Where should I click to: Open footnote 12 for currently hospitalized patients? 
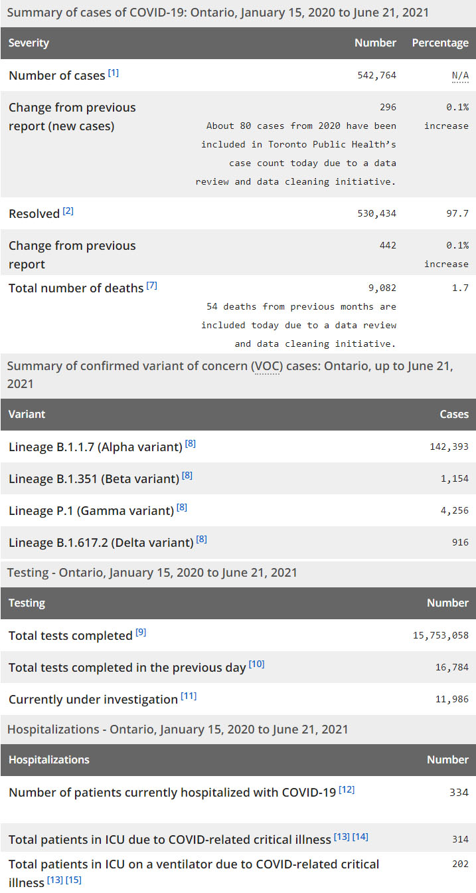347,789
